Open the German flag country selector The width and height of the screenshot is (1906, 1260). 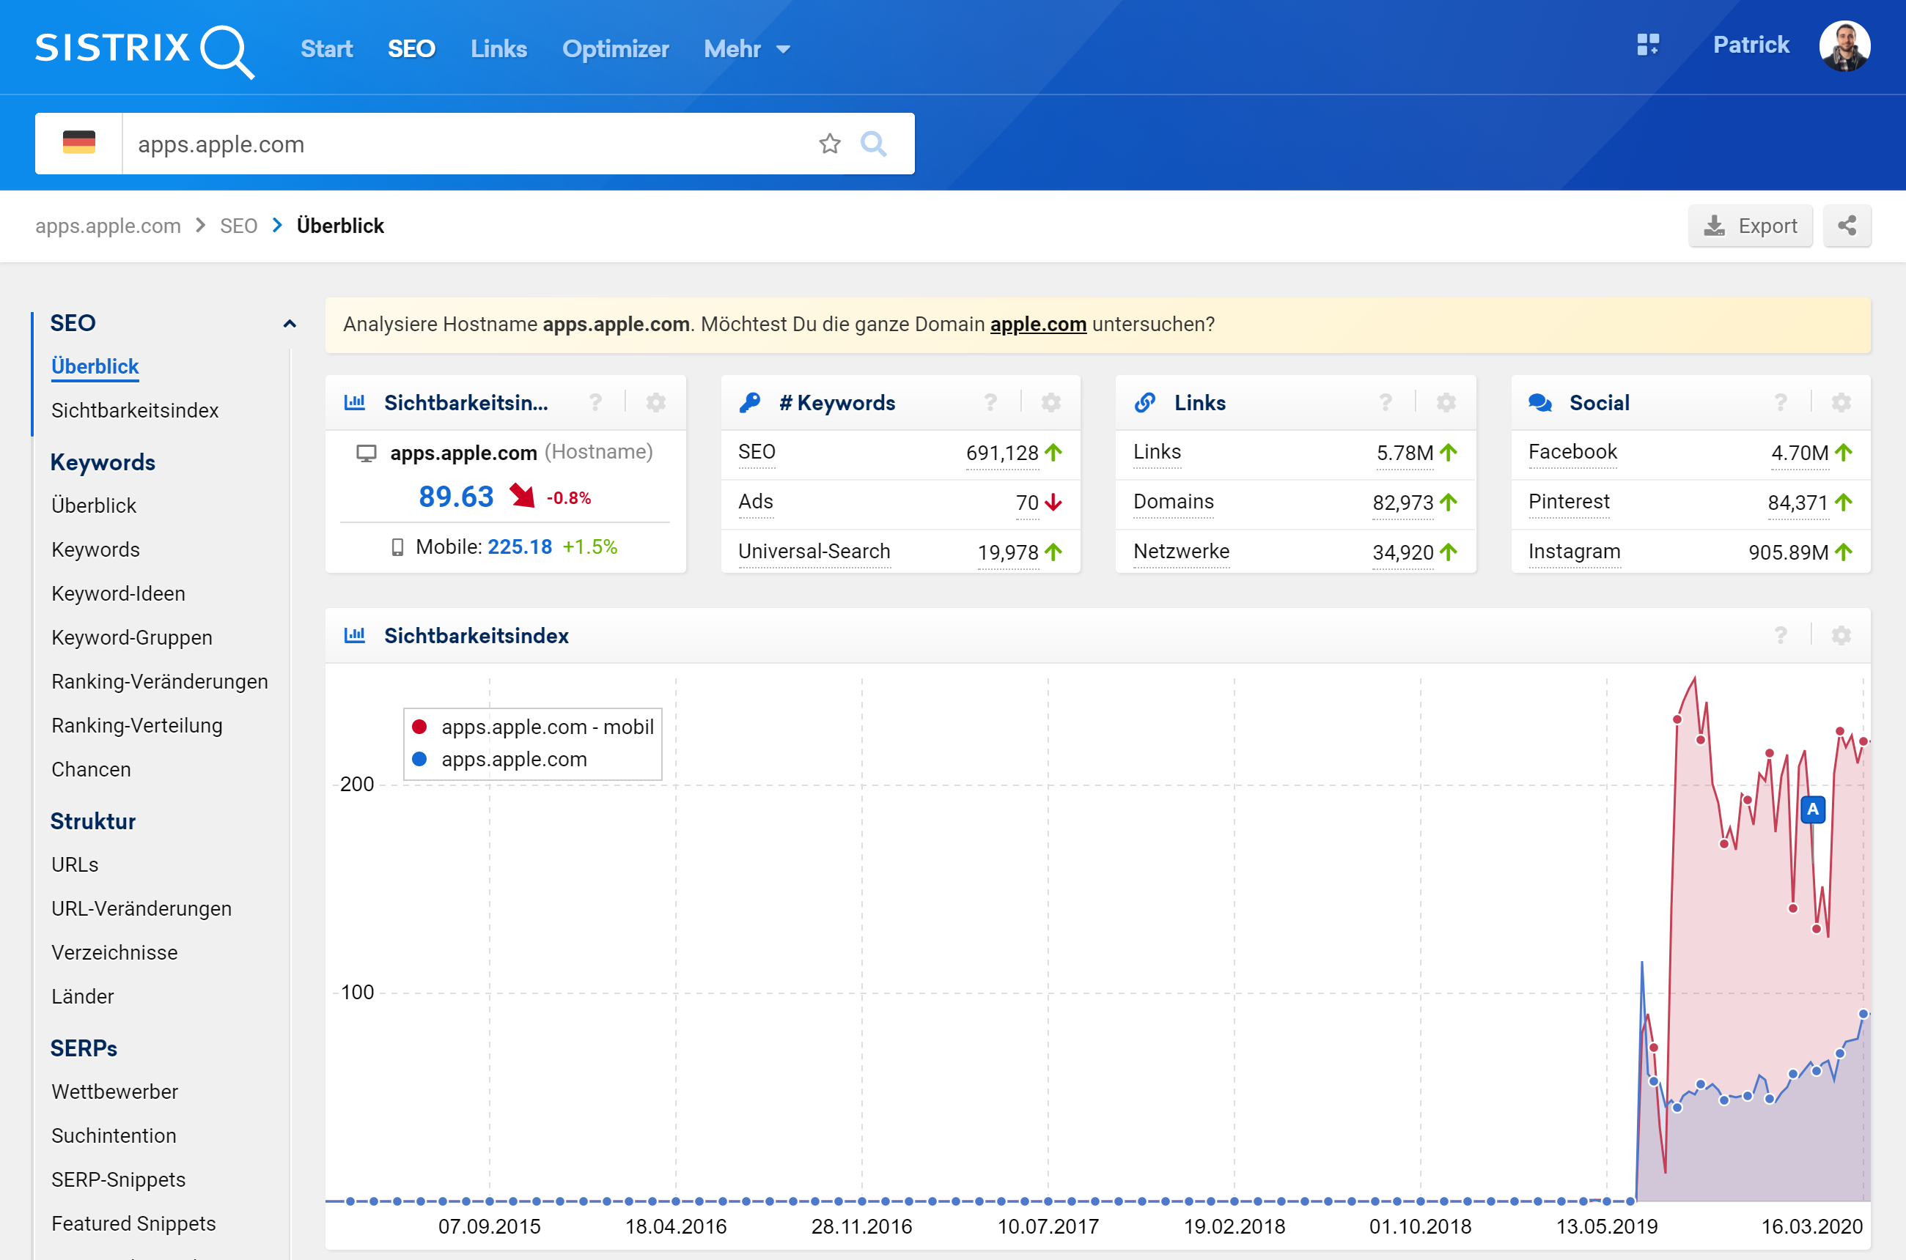pyautogui.click(x=79, y=144)
